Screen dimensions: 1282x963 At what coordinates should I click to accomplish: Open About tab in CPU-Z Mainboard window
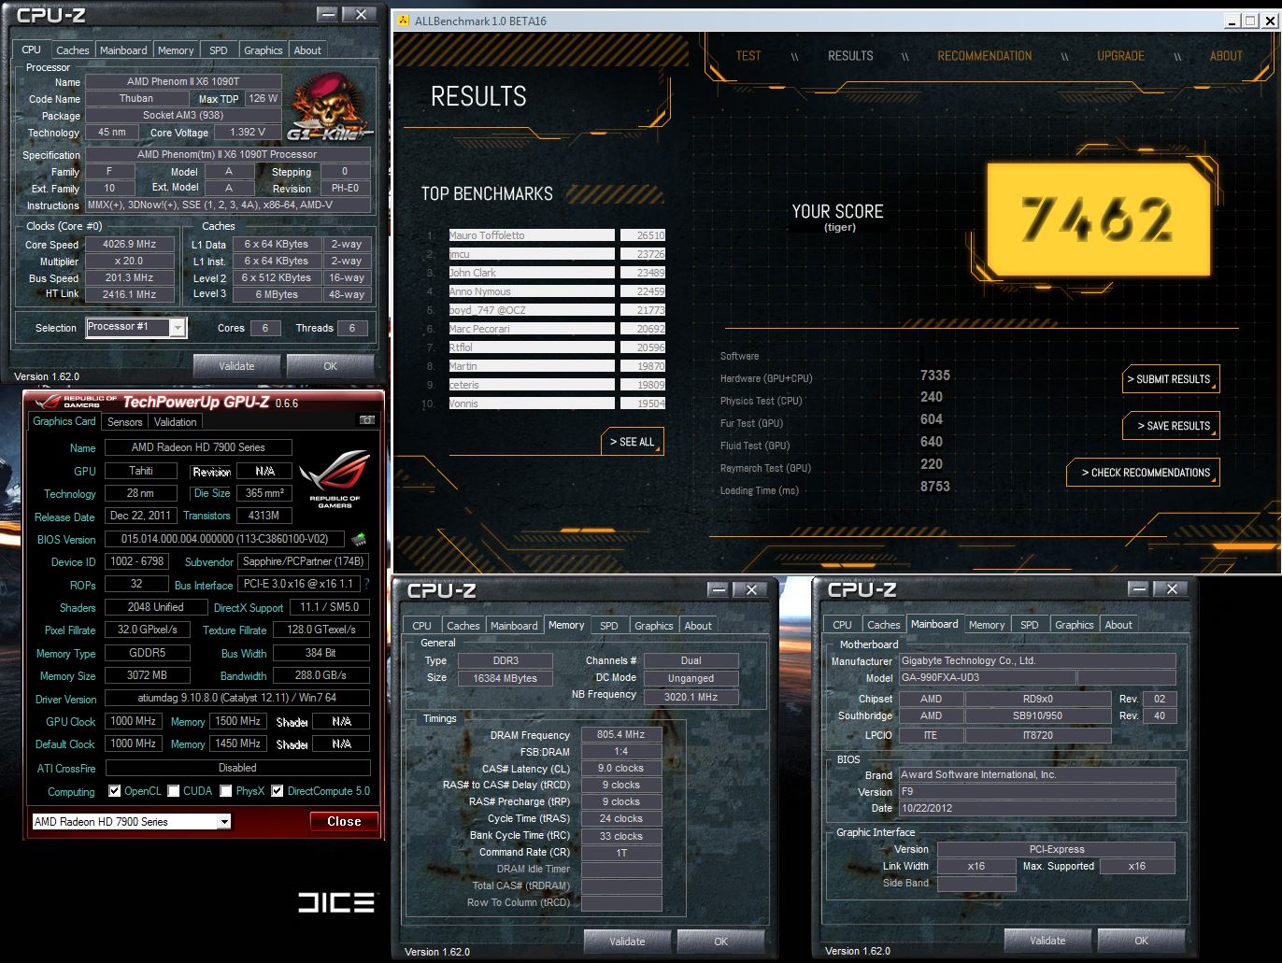tap(1118, 625)
